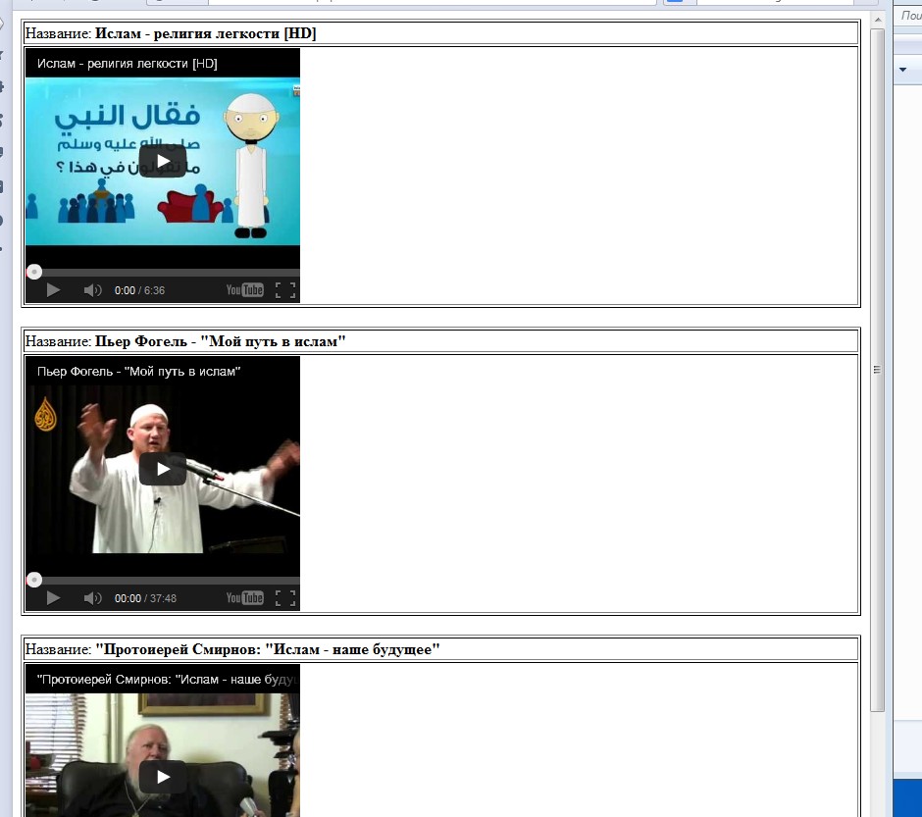Click the search field in the right panel
This screenshot has height=817, width=922.
[910, 15]
